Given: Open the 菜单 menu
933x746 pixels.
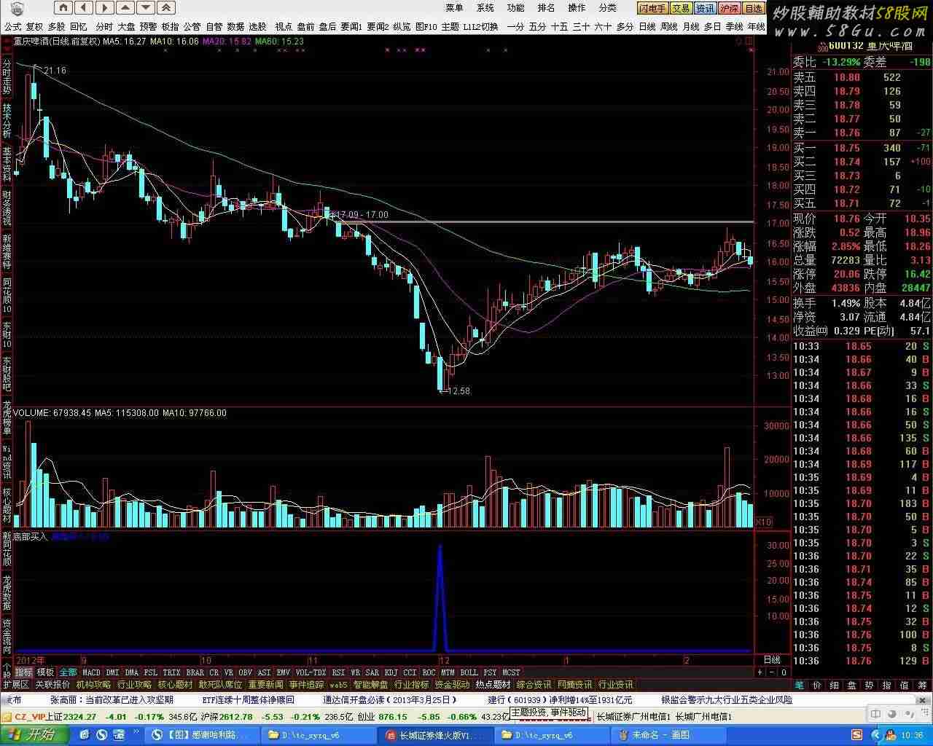Looking at the screenshot, I should pos(454,8).
